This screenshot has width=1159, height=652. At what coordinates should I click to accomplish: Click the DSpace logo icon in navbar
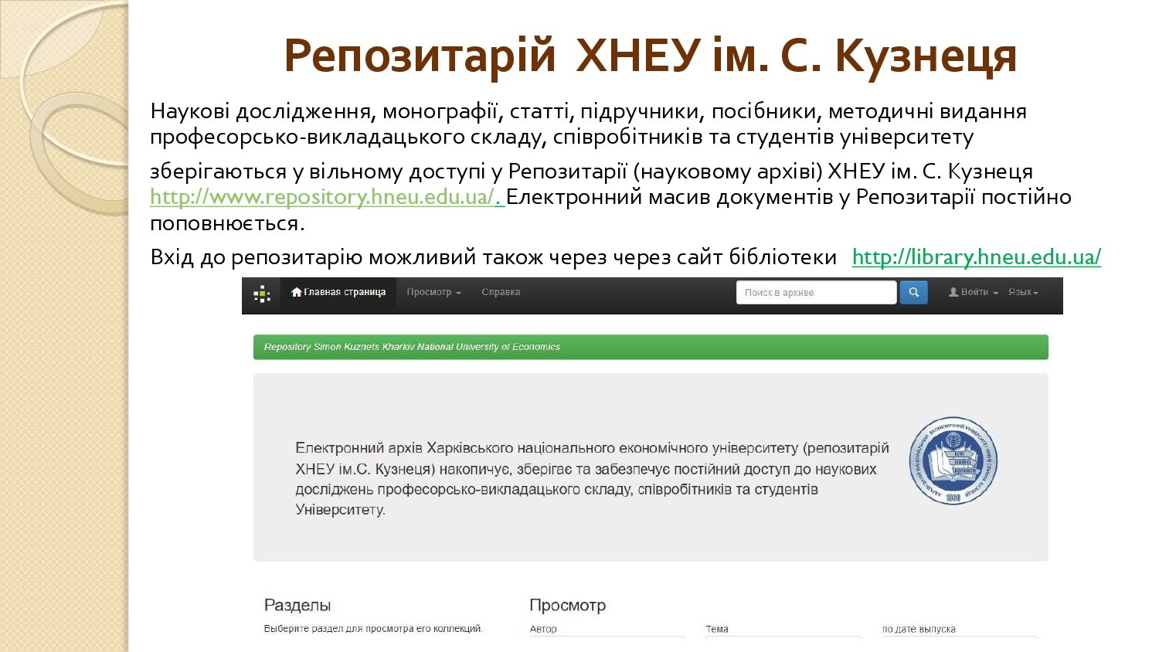(262, 294)
